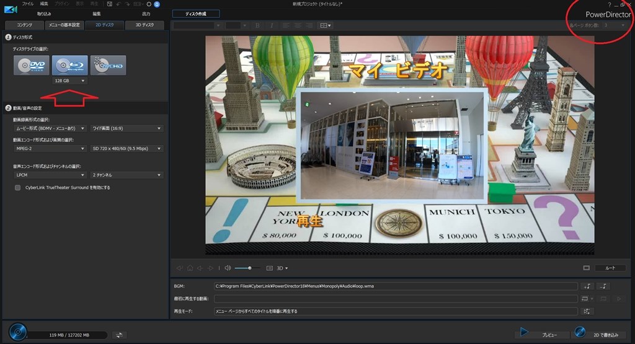This screenshot has width=635, height=344.
Task: Click the 再生 play button text in menu
Action: [x=310, y=221]
